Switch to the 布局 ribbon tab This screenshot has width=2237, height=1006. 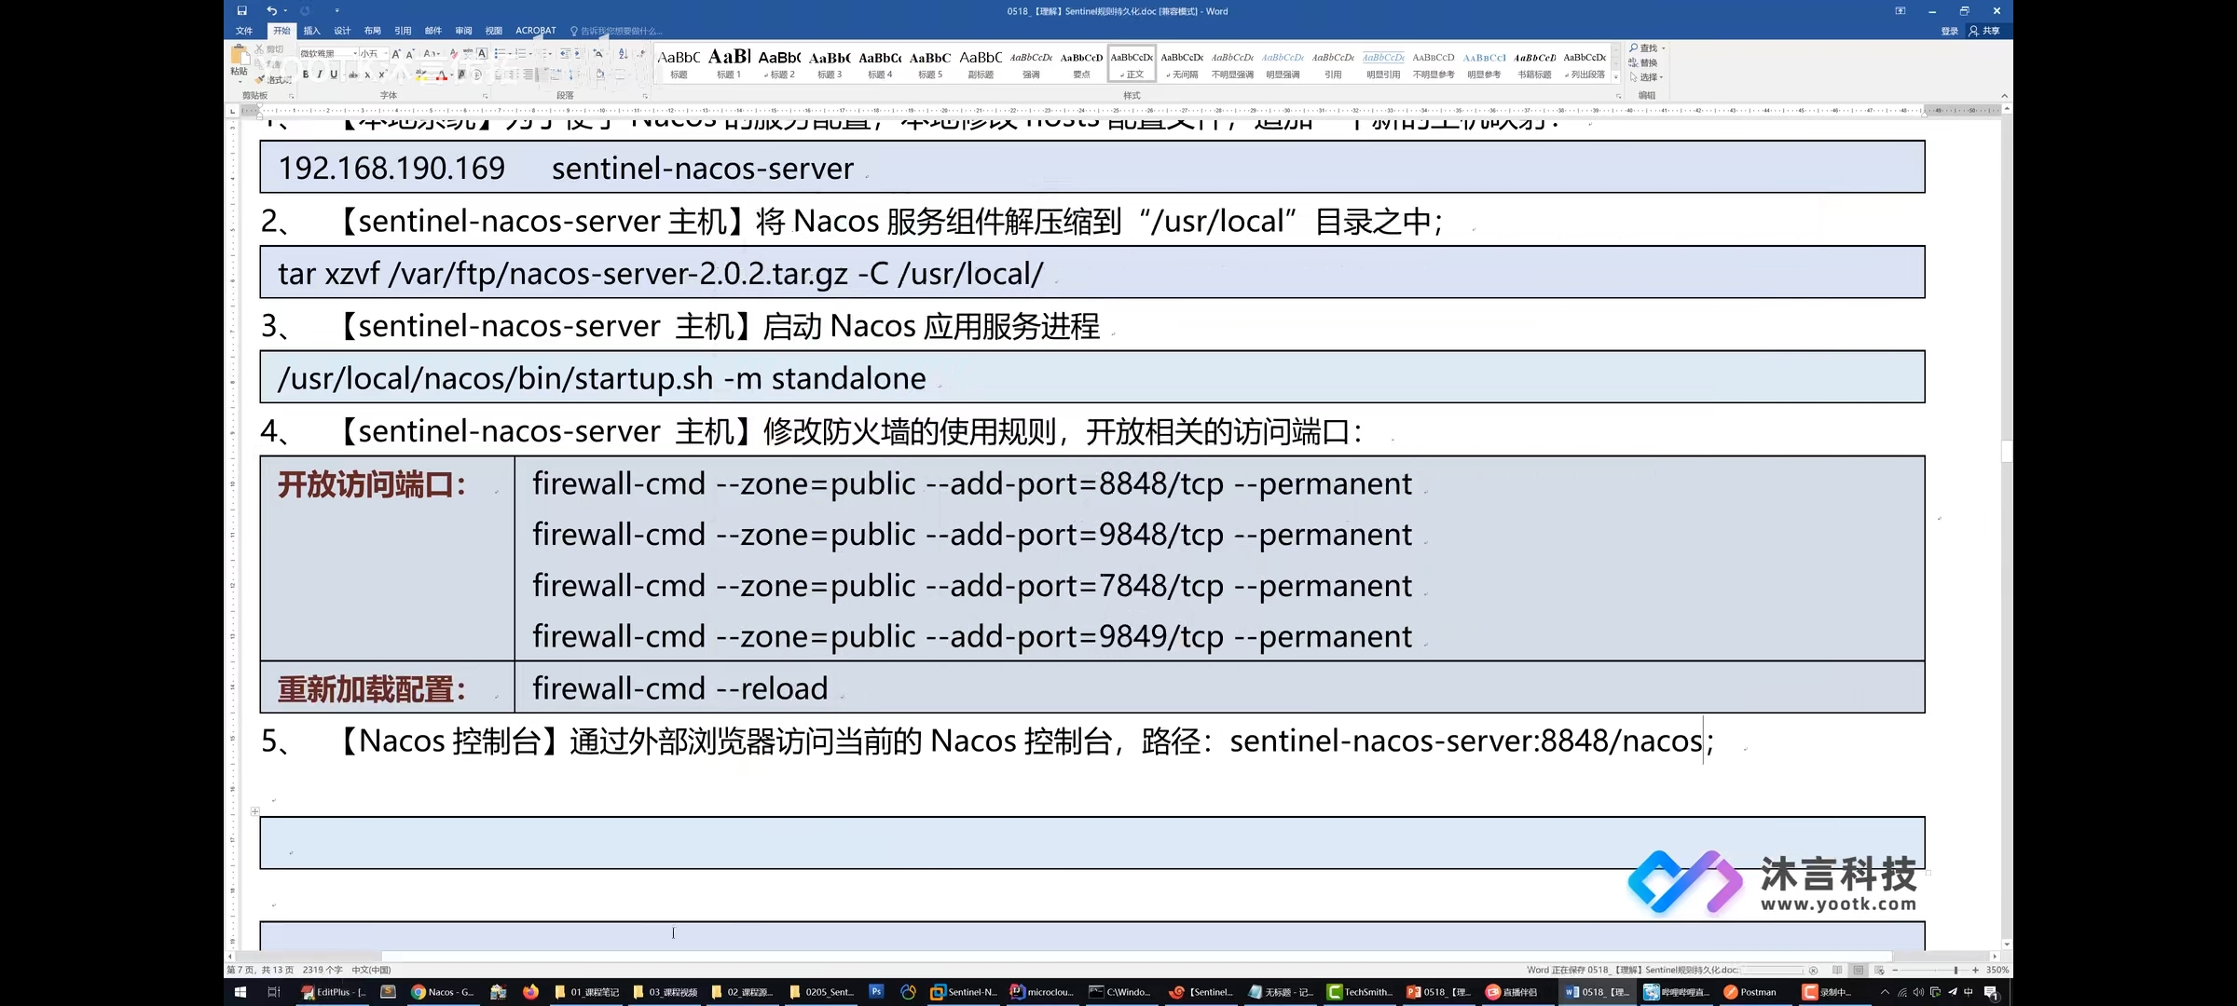point(373,31)
